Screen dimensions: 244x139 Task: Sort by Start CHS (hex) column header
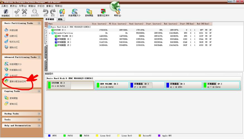(x=187, y=24)
